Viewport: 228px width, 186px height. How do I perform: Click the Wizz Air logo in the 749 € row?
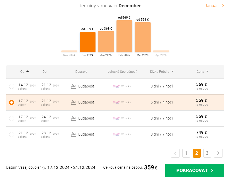(x=116, y=135)
